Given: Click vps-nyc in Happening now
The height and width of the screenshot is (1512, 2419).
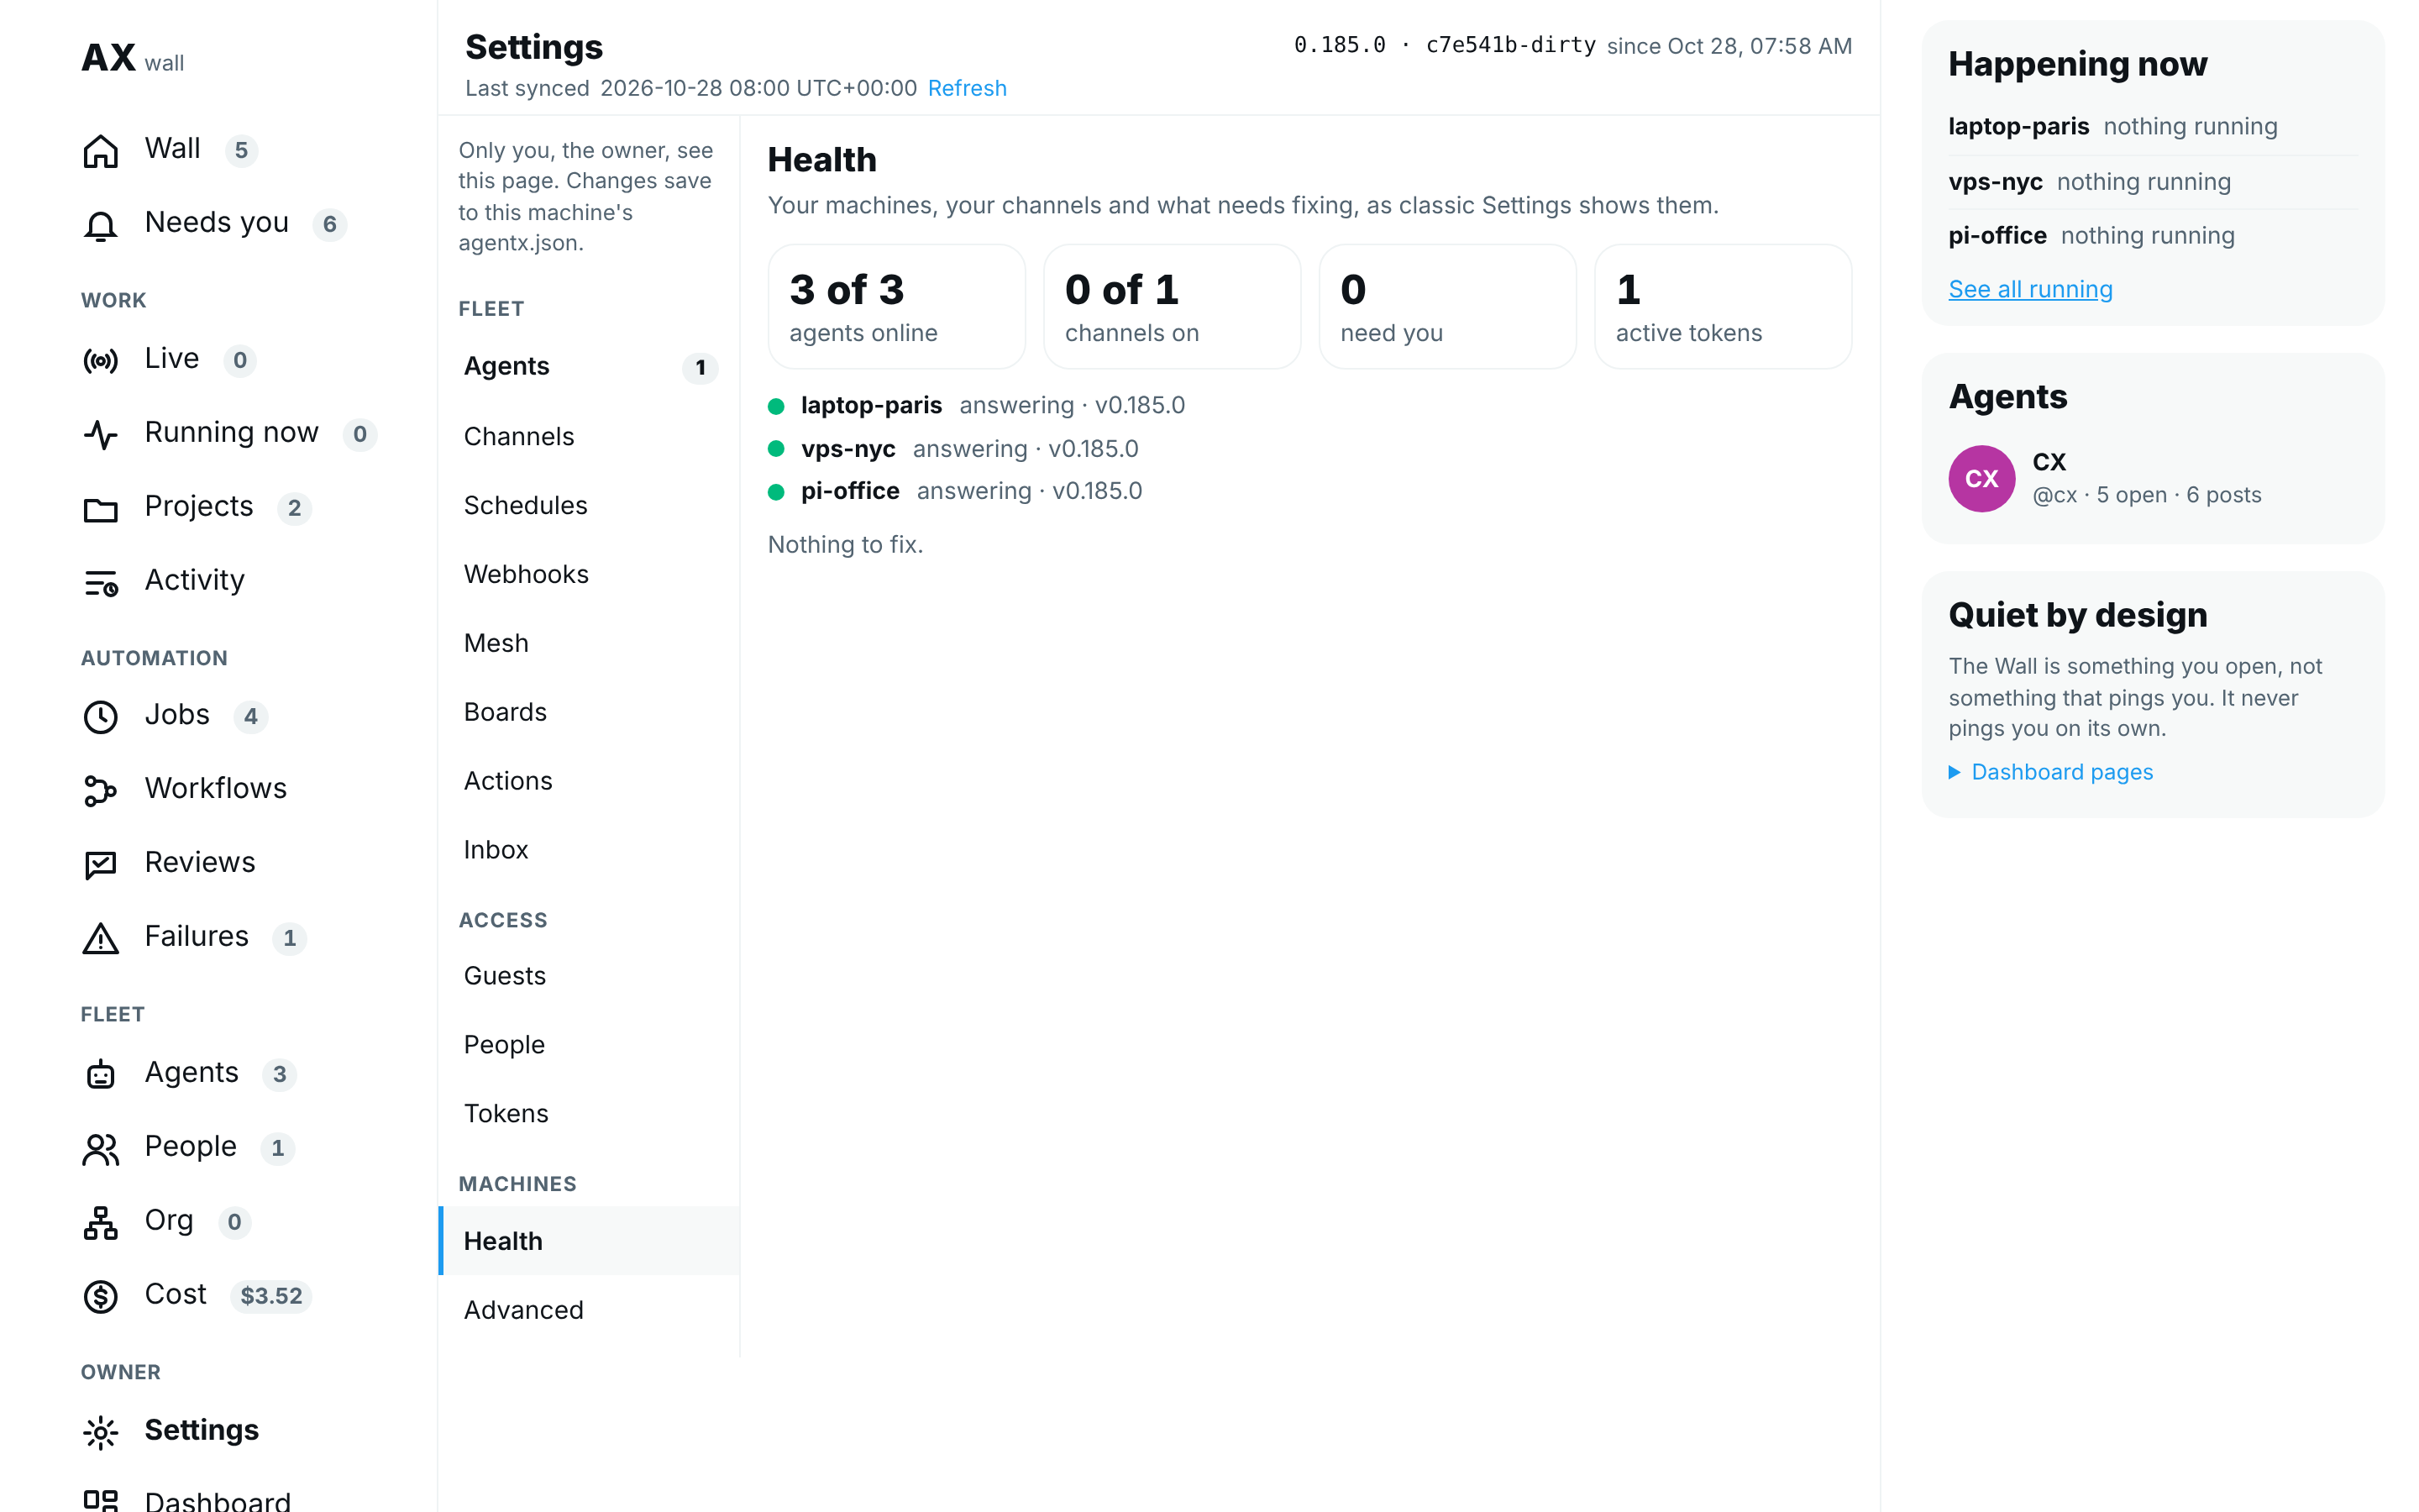Looking at the screenshot, I should point(1995,182).
